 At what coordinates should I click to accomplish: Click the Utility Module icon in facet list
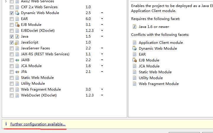(x=17, y=84)
